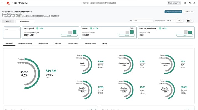Click the undo/reset arrow icon
Image resolution: width=198 pixels, height=110 pixels.
pyautogui.click(x=179, y=21)
